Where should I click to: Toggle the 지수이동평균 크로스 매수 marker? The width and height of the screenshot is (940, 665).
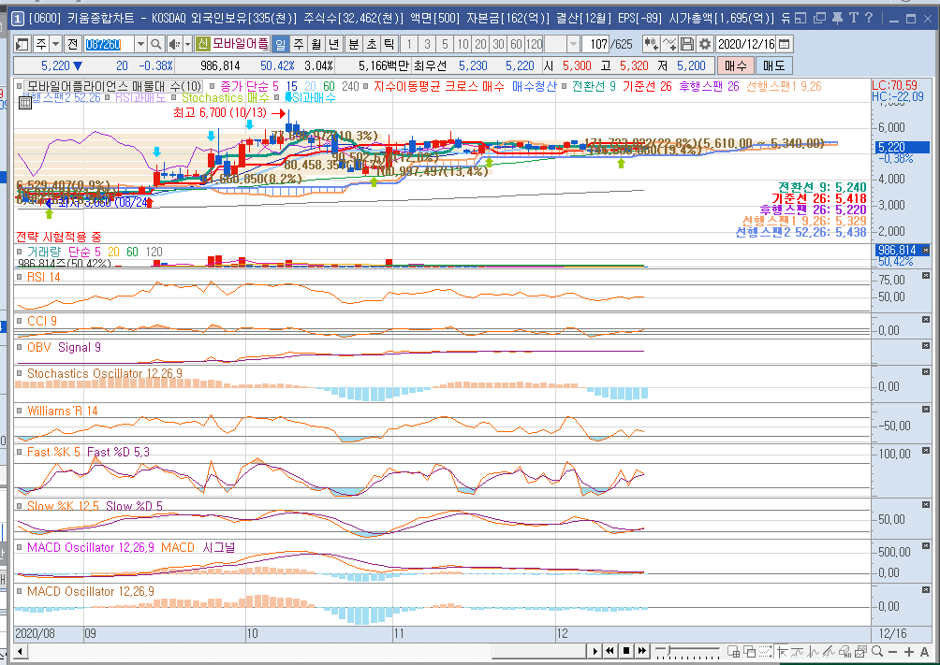pos(365,86)
